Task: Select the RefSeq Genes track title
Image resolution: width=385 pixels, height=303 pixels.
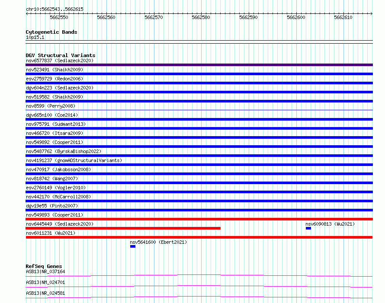Action: click(x=44, y=266)
